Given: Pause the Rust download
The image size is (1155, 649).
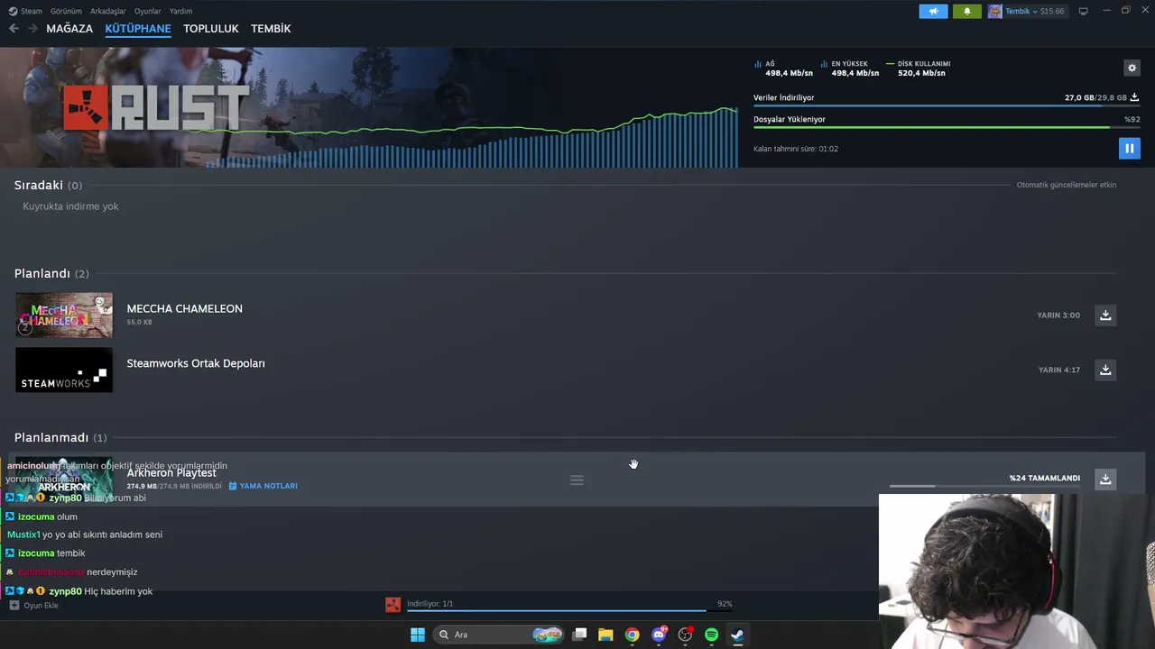Looking at the screenshot, I should tap(1129, 148).
